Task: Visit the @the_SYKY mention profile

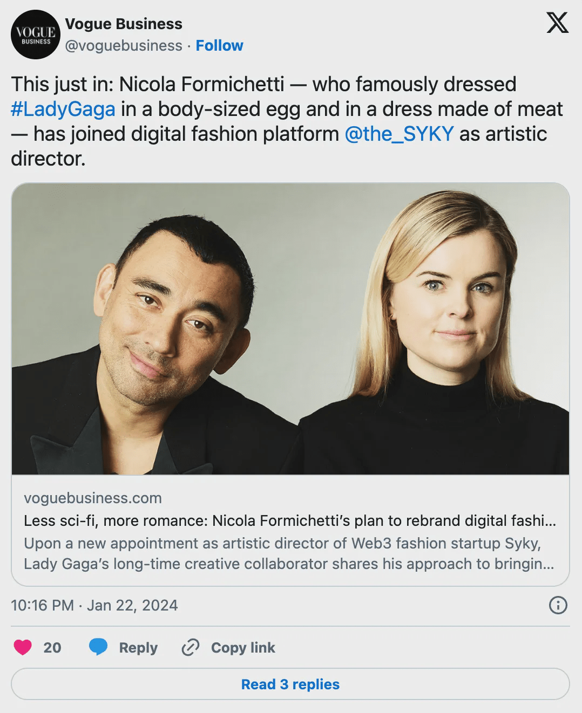Action: [399, 134]
